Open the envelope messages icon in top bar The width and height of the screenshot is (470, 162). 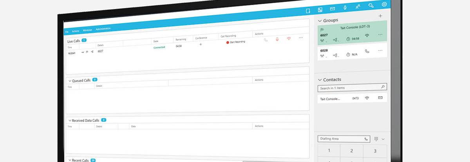tap(333, 9)
